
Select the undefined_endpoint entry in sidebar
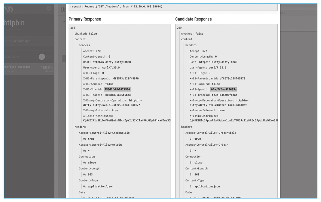(18, 67)
